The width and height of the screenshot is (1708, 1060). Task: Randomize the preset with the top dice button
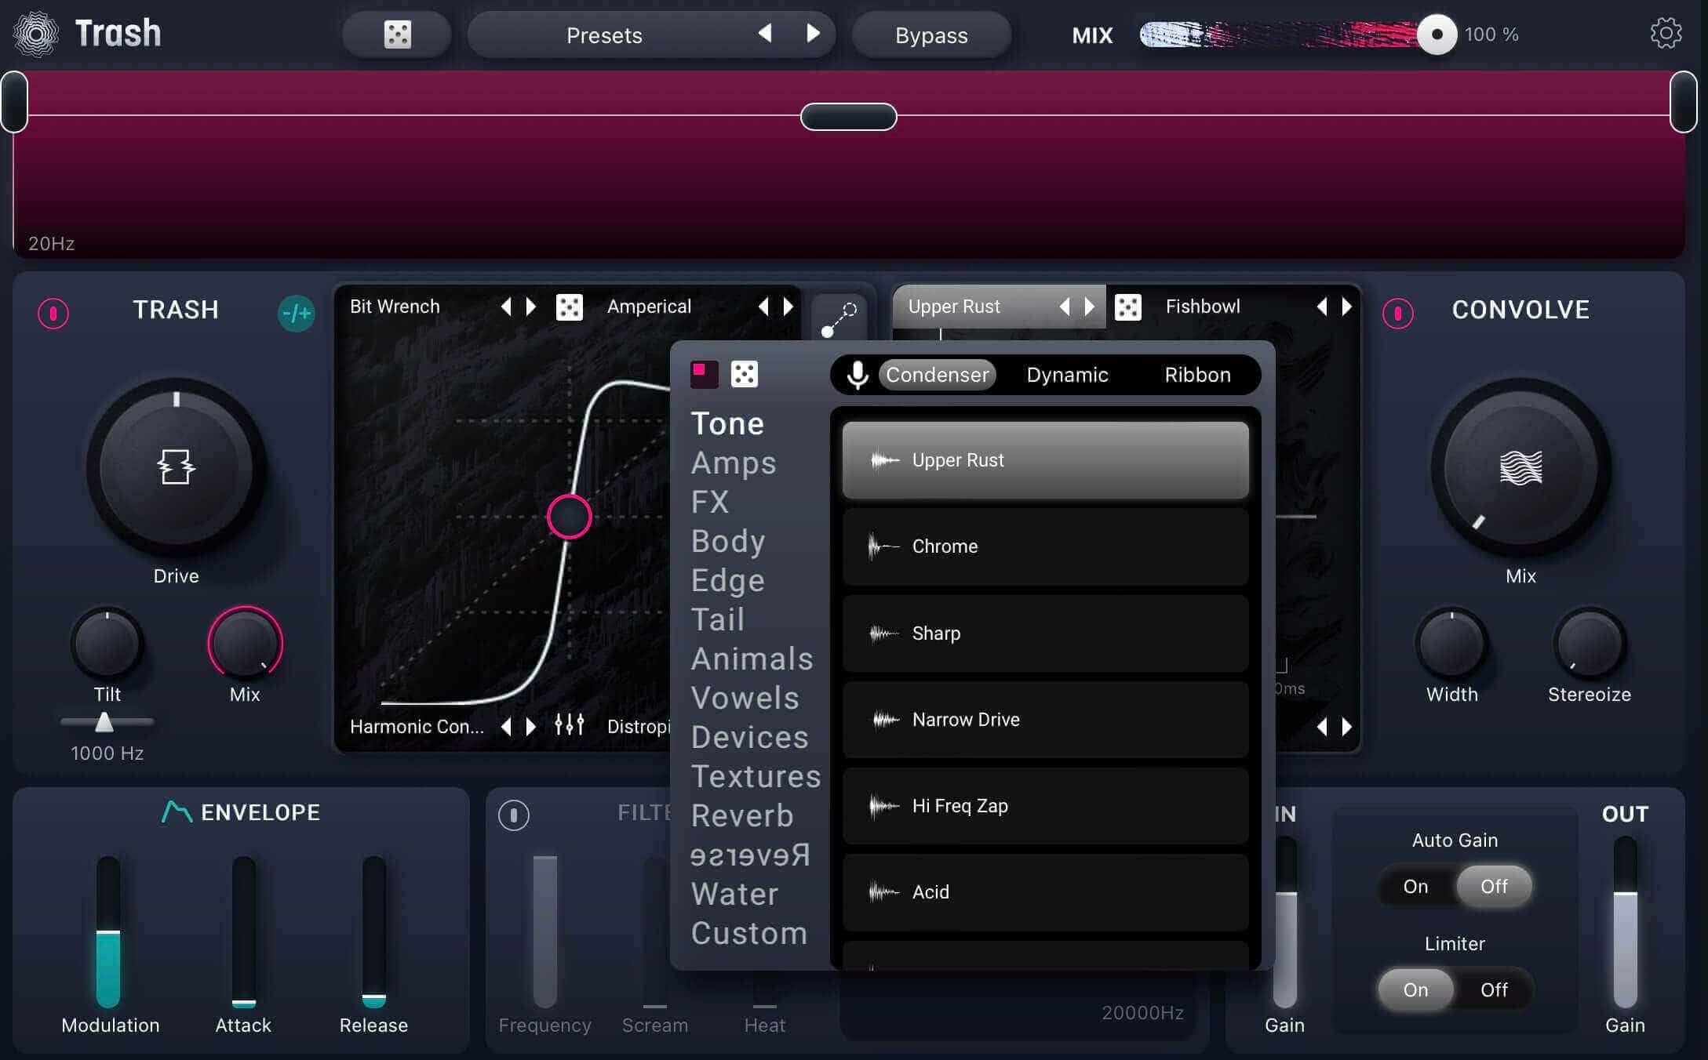[397, 34]
